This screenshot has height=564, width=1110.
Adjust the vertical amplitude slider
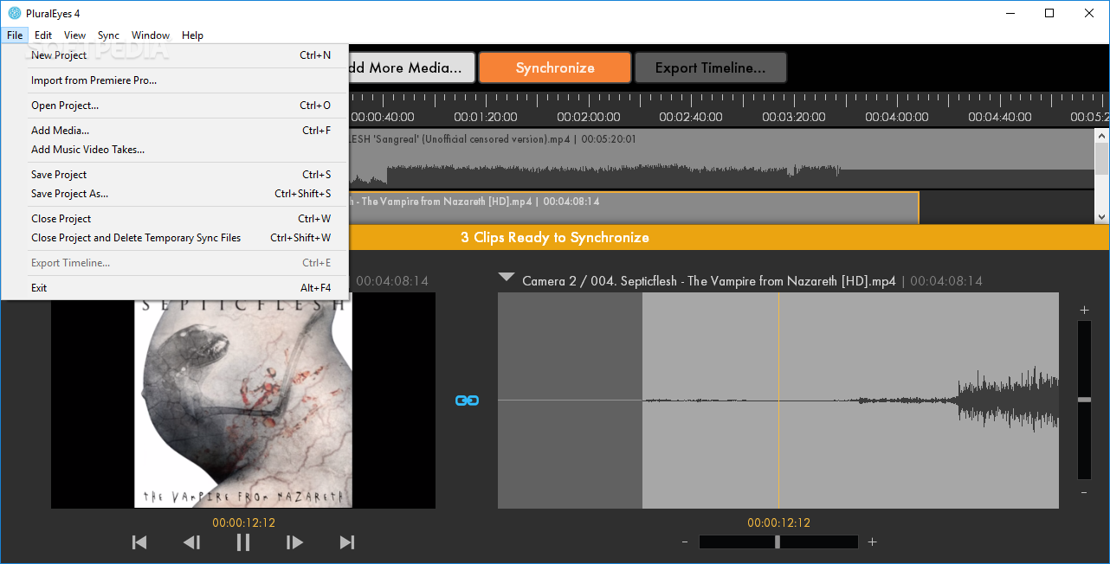pyautogui.click(x=1084, y=400)
